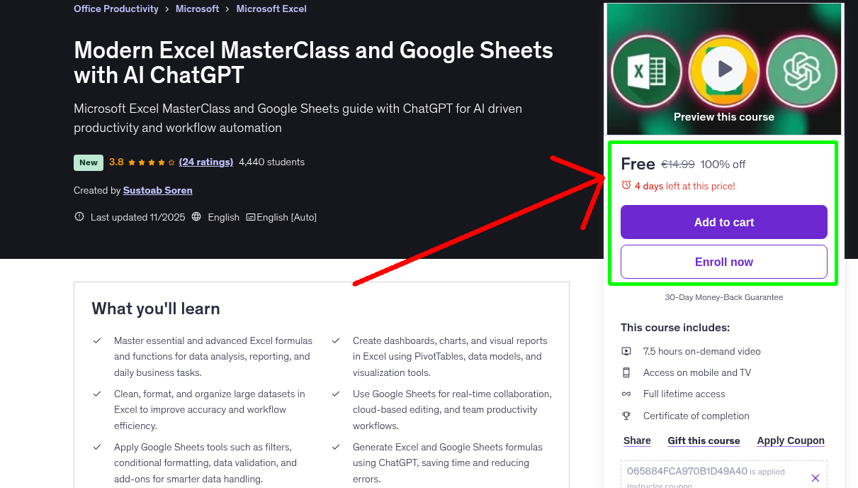Click the lifetime access infinity icon

[x=626, y=394]
